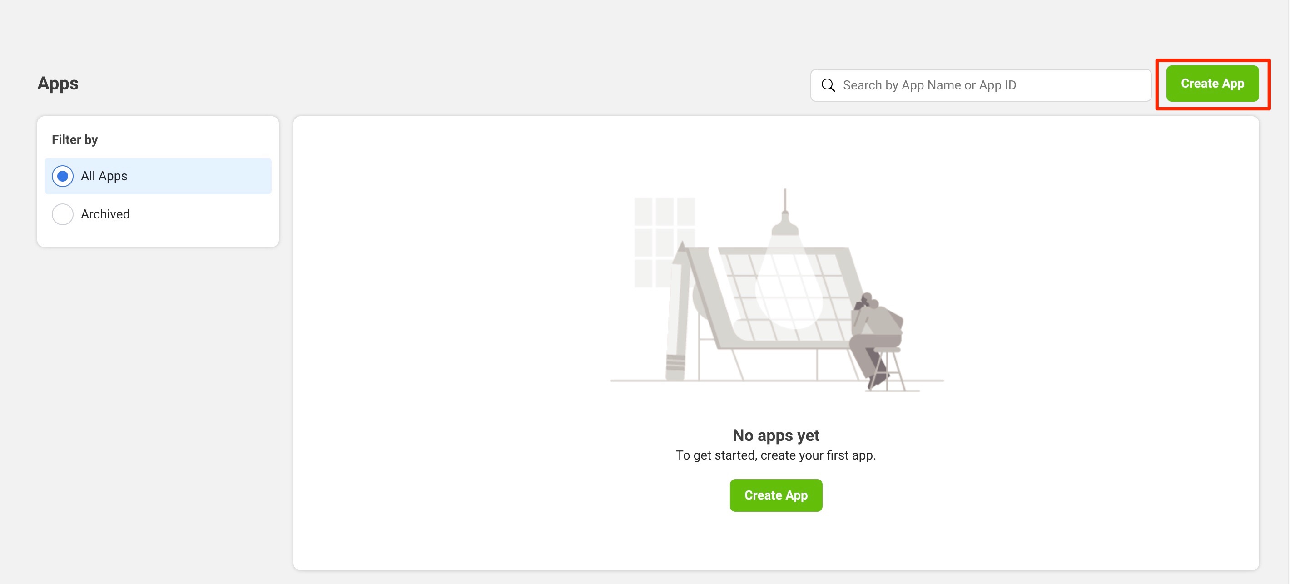Click Create App beside the search field
The height and width of the screenshot is (584, 1290).
click(1212, 84)
